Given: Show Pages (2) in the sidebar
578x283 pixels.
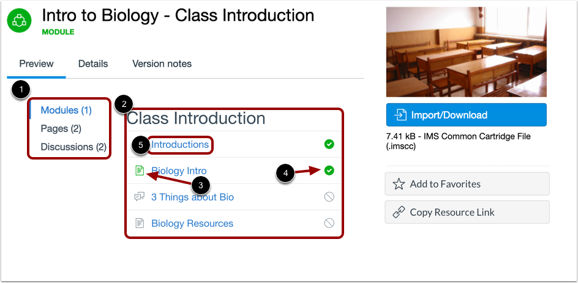Looking at the screenshot, I should pyautogui.click(x=61, y=129).
